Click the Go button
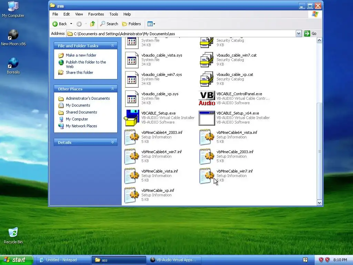The width and height of the screenshot is (353, 265). (x=310, y=33)
